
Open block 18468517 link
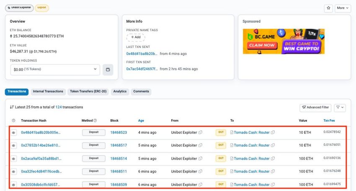click(x=119, y=145)
